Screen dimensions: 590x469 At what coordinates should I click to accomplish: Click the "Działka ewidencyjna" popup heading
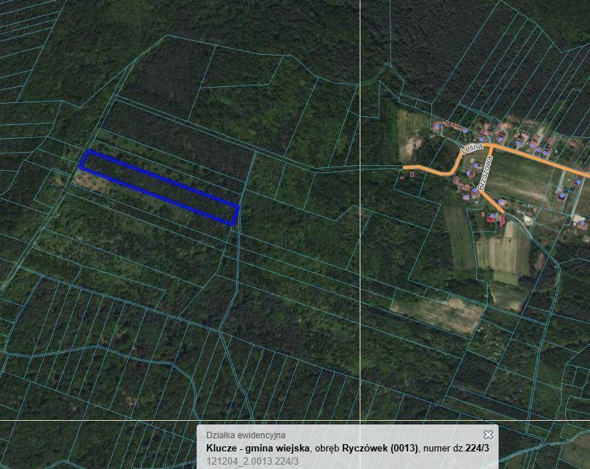[246, 435]
